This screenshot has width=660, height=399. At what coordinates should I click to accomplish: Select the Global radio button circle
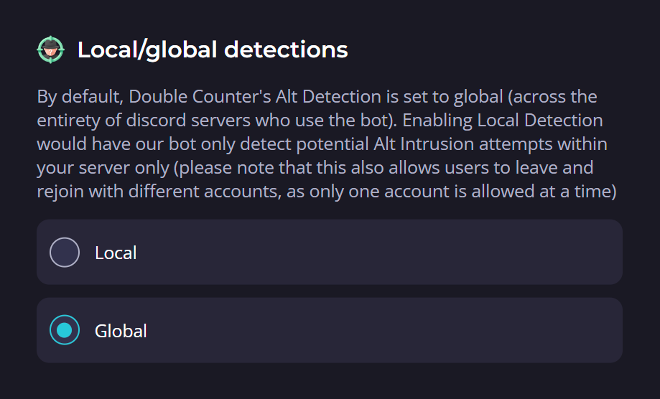click(65, 330)
